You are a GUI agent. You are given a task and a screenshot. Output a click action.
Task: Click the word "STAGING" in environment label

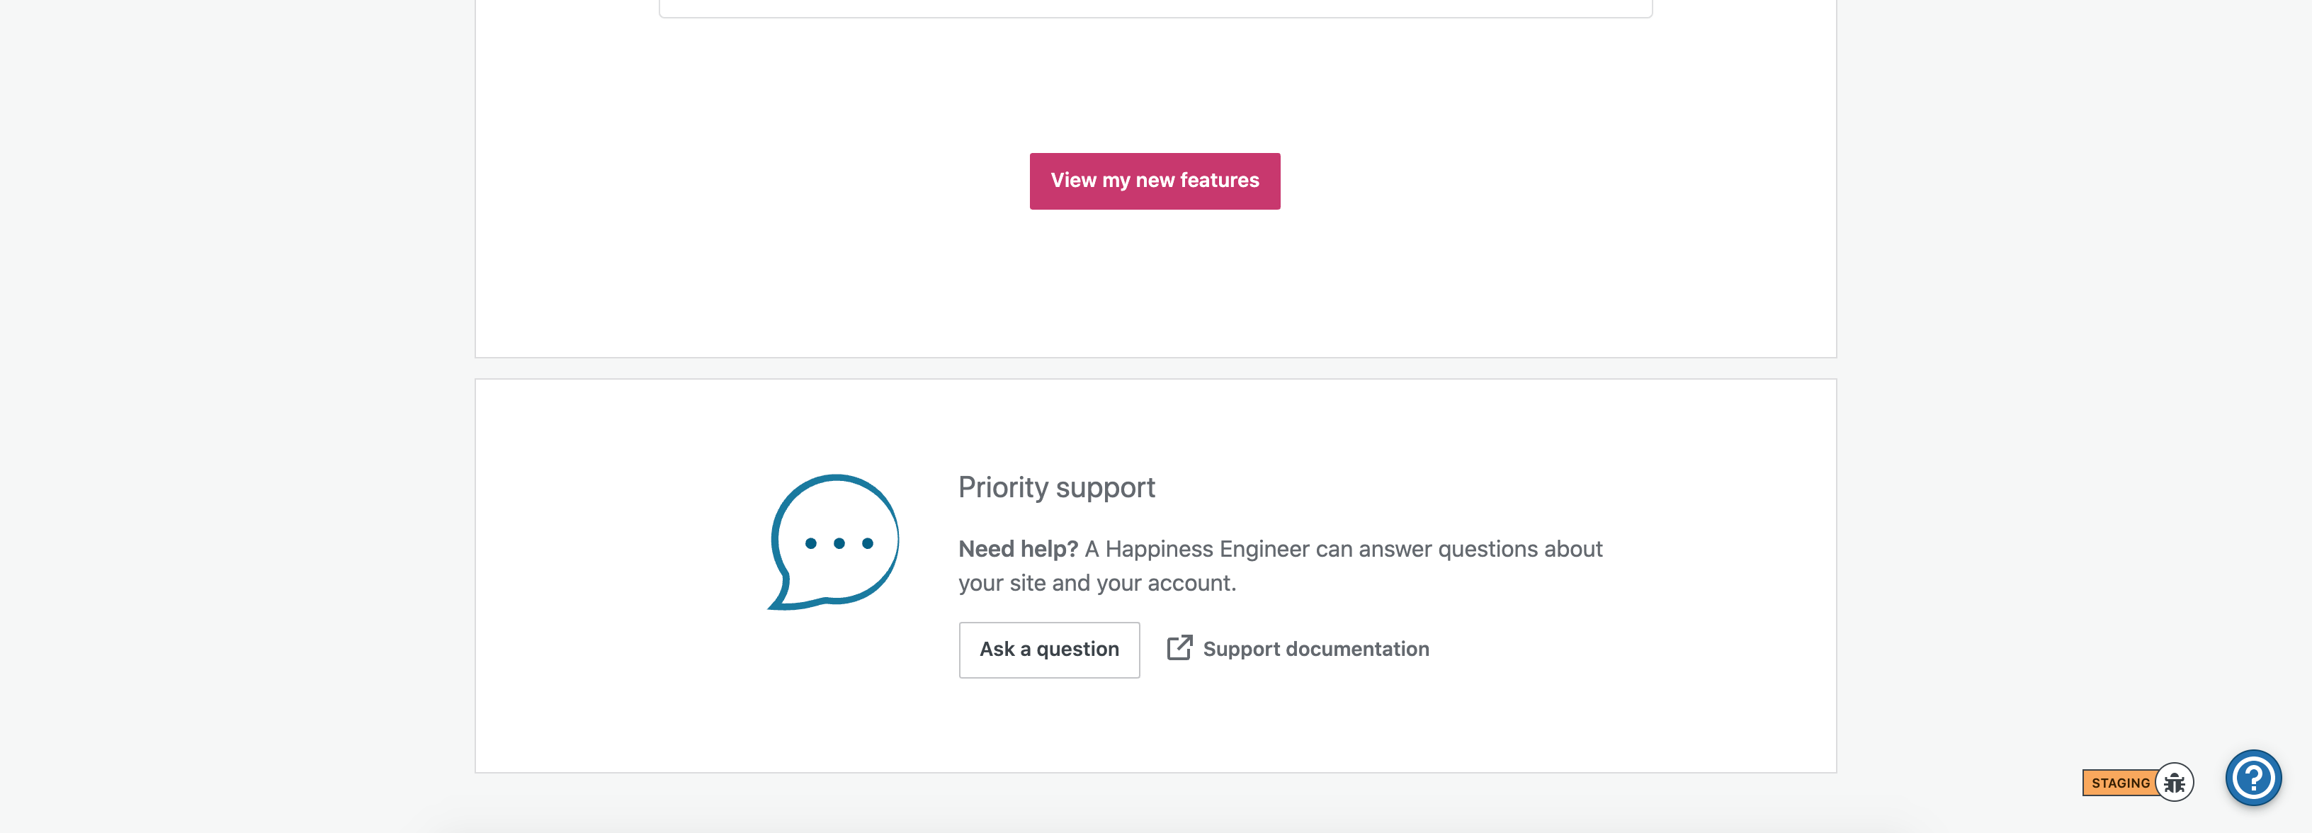point(2120,783)
